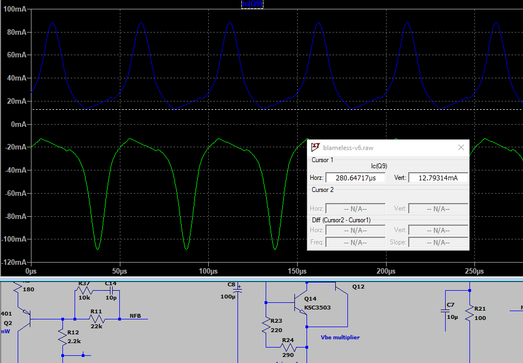523x363 pixels.
Task: Click the Cursor 1 Ic(Q9) trace name
Action: 379,166
